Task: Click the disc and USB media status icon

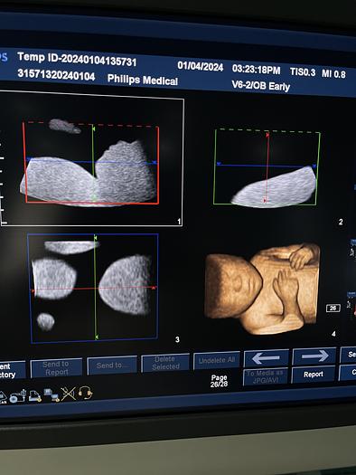Action: (x=17, y=396)
